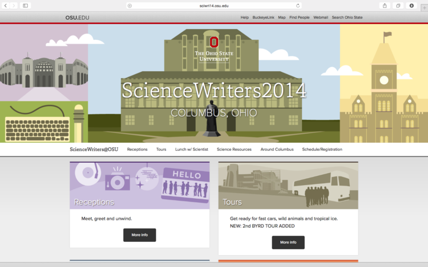Go to BuckeyeLink
The width and height of the screenshot is (428, 267).
point(263,18)
